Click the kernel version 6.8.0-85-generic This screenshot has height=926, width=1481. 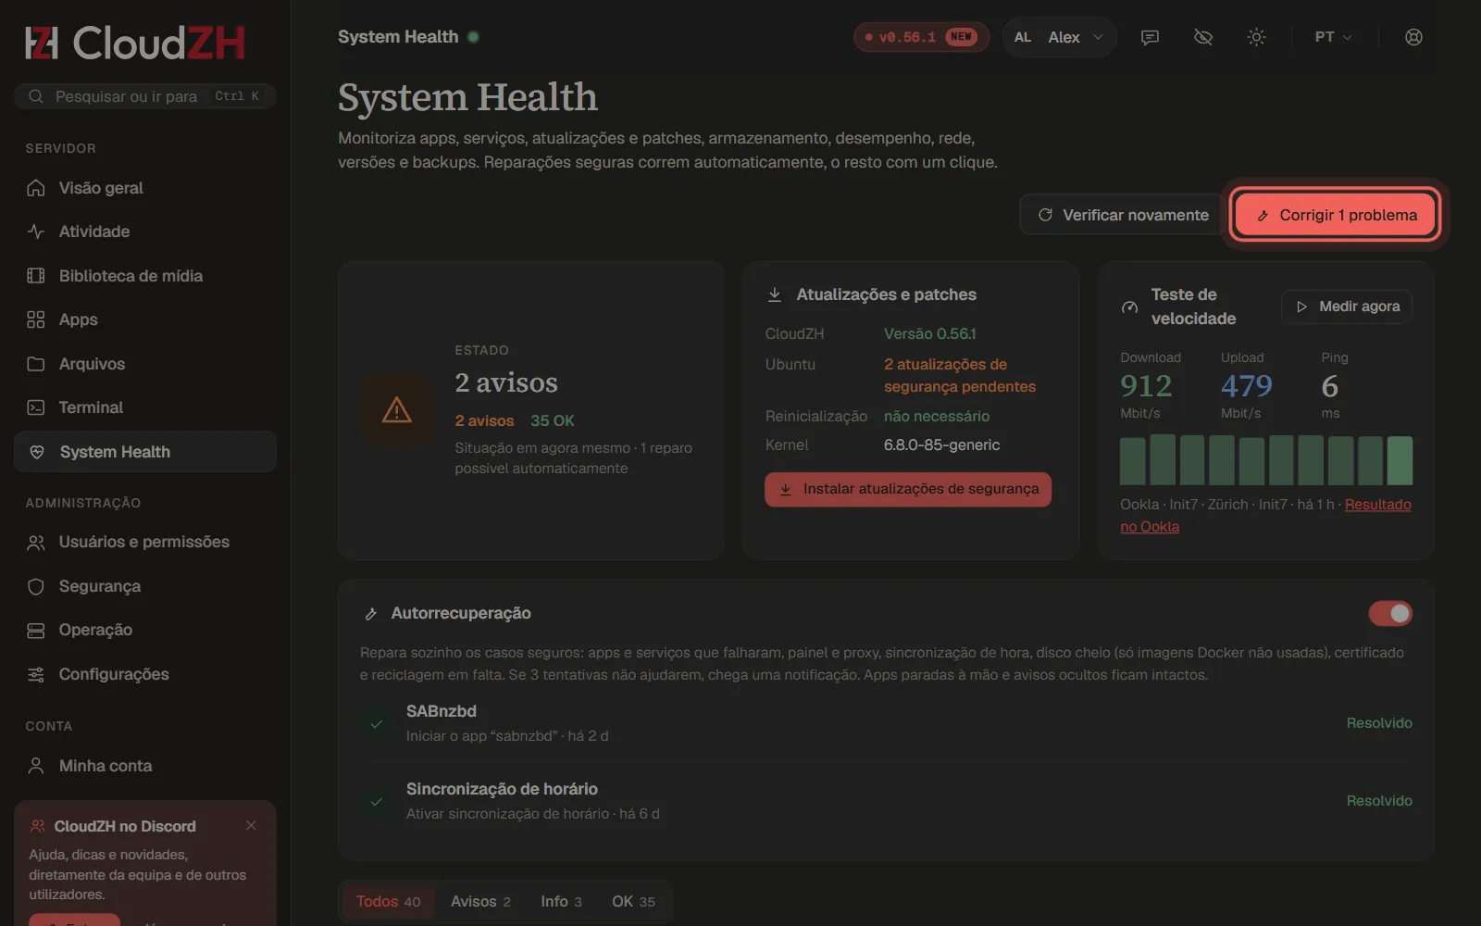[941, 445]
